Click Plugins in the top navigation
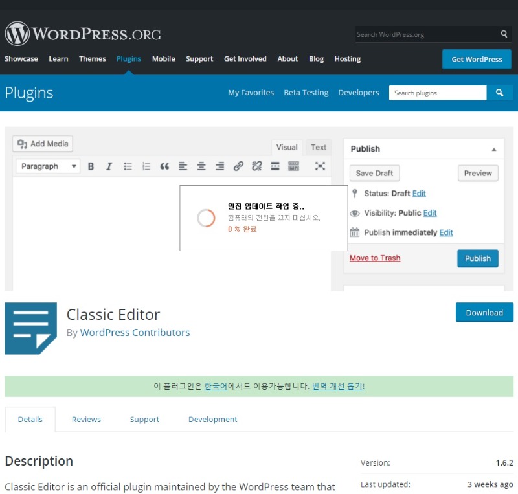The image size is (518, 494). [129, 59]
